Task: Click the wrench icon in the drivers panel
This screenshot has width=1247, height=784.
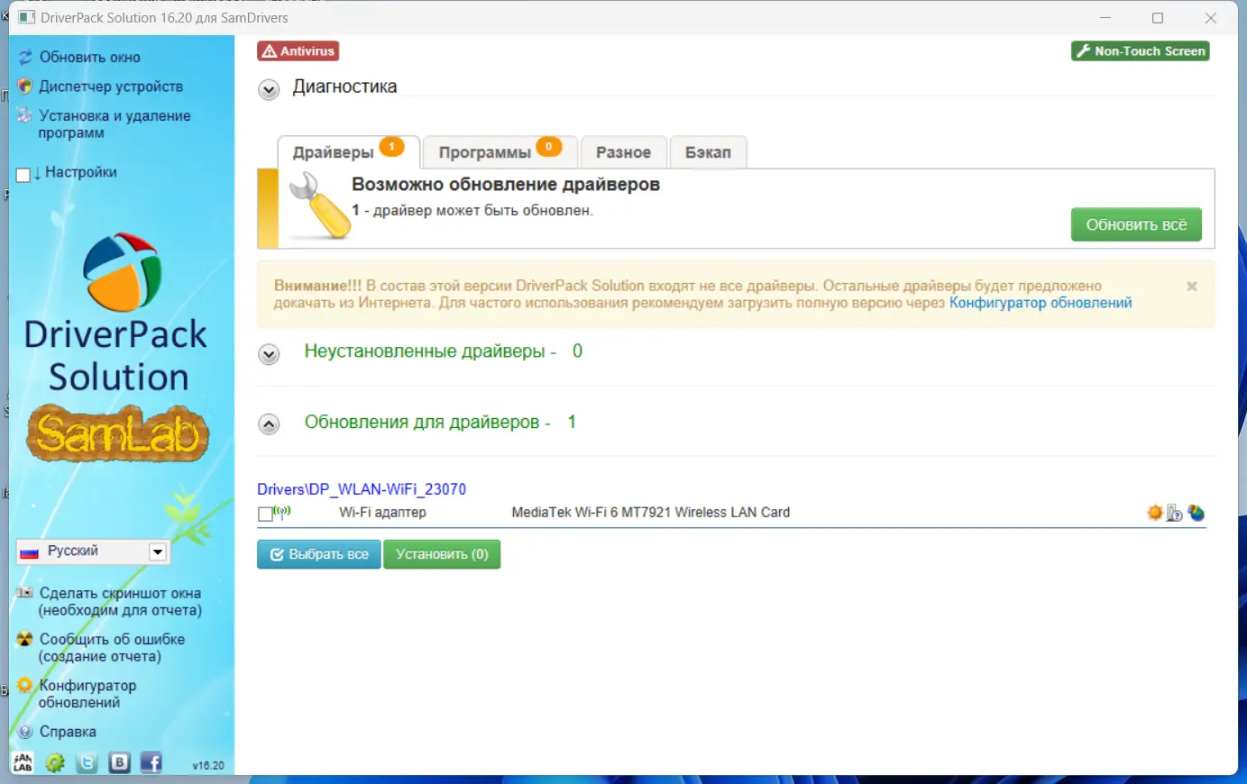Action: pyautogui.click(x=319, y=206)
